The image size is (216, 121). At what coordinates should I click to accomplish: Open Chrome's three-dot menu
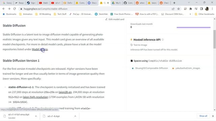(212, 9)
